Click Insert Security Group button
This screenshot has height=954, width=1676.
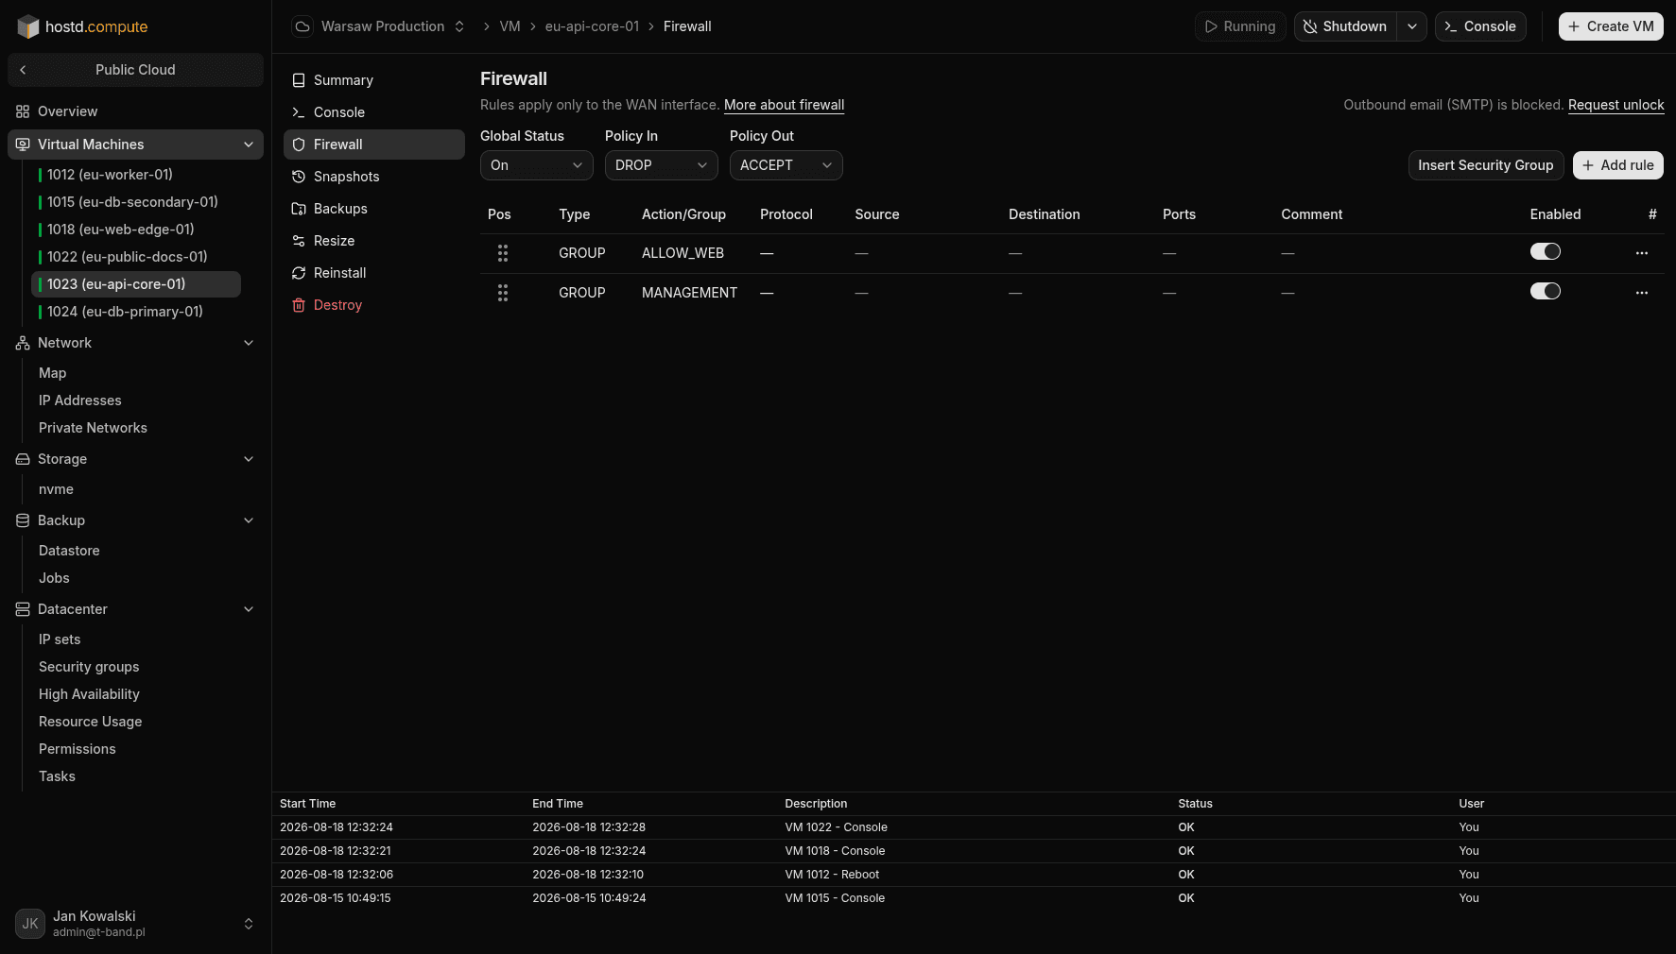point(1486,165)
